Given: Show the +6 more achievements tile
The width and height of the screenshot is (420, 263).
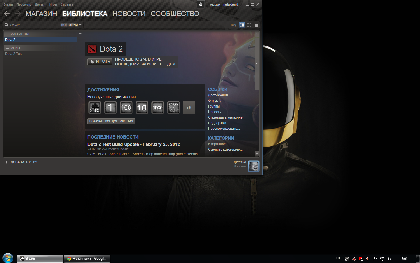Looking at the screenshot, I should [x=189, y=108].
